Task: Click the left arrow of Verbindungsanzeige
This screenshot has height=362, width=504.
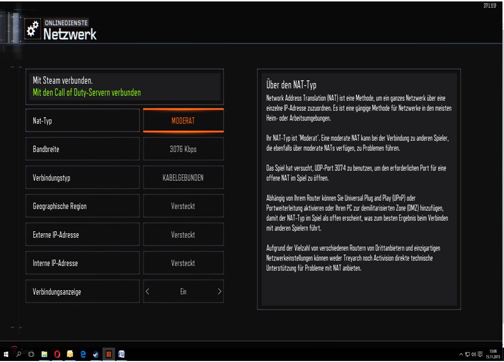Action: (x=147, y=292)
